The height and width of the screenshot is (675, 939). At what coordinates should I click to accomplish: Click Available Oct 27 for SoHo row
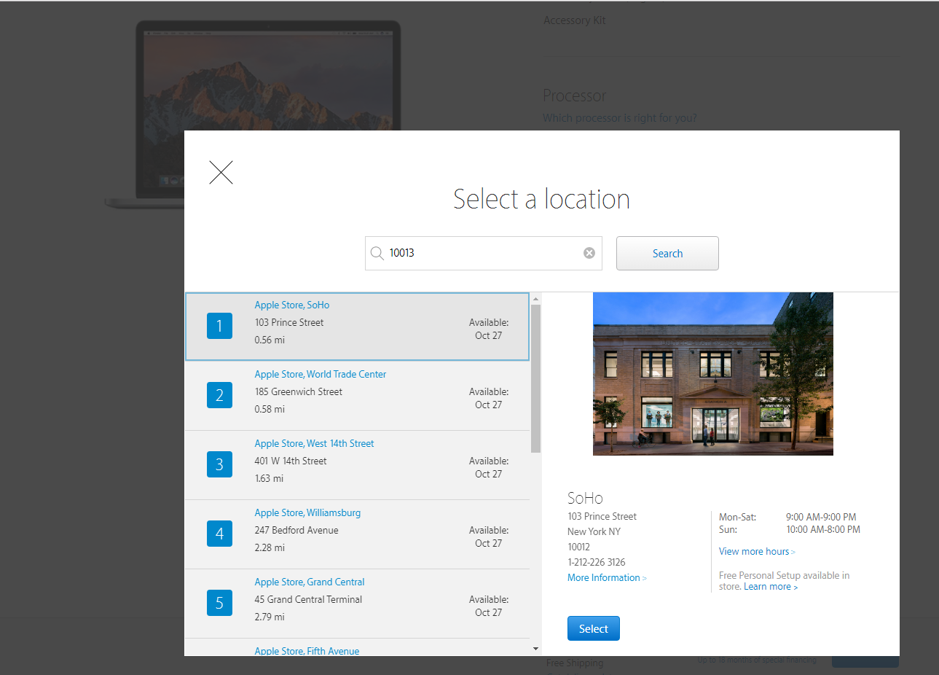click(x=489, y=329)
